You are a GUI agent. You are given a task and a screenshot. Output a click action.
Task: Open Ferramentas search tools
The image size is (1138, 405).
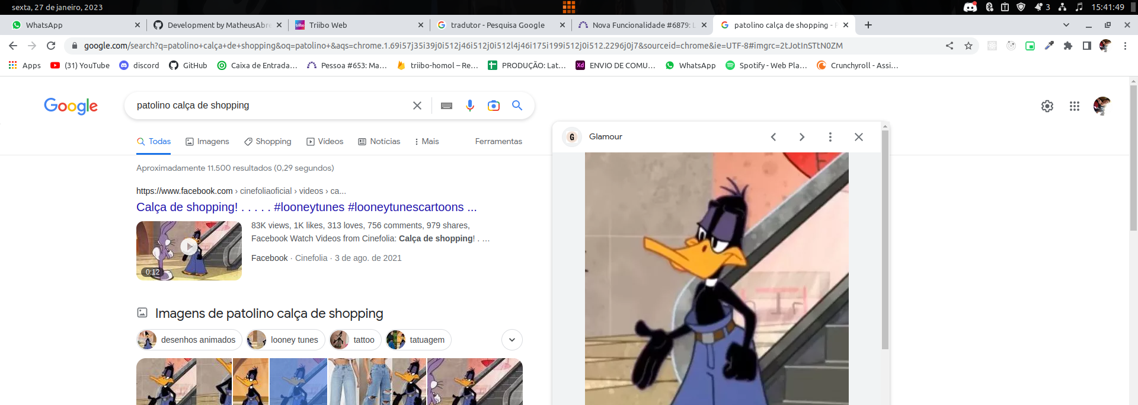point(498,141)
